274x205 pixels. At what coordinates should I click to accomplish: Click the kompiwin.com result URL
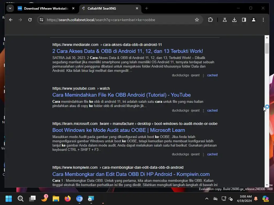point(118,167)
